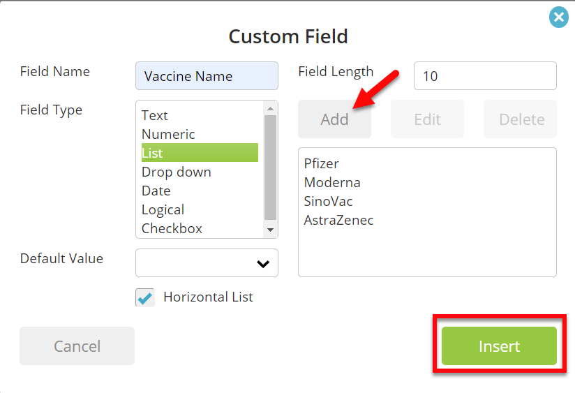Click the Add list item button
575x393 pixels.
[334, 119]
